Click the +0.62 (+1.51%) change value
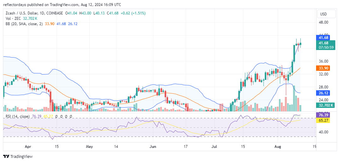This screenshot has width=340, height=162. 133,13
